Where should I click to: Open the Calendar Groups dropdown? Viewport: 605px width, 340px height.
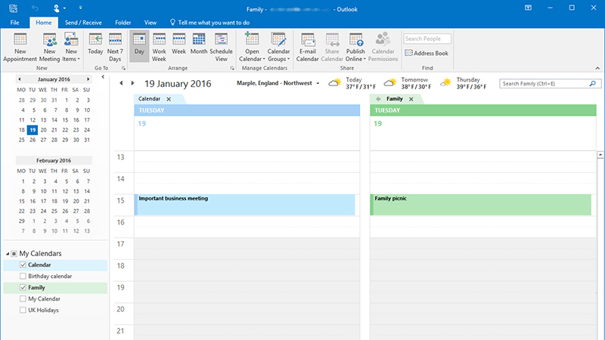(x=278, y=47)
